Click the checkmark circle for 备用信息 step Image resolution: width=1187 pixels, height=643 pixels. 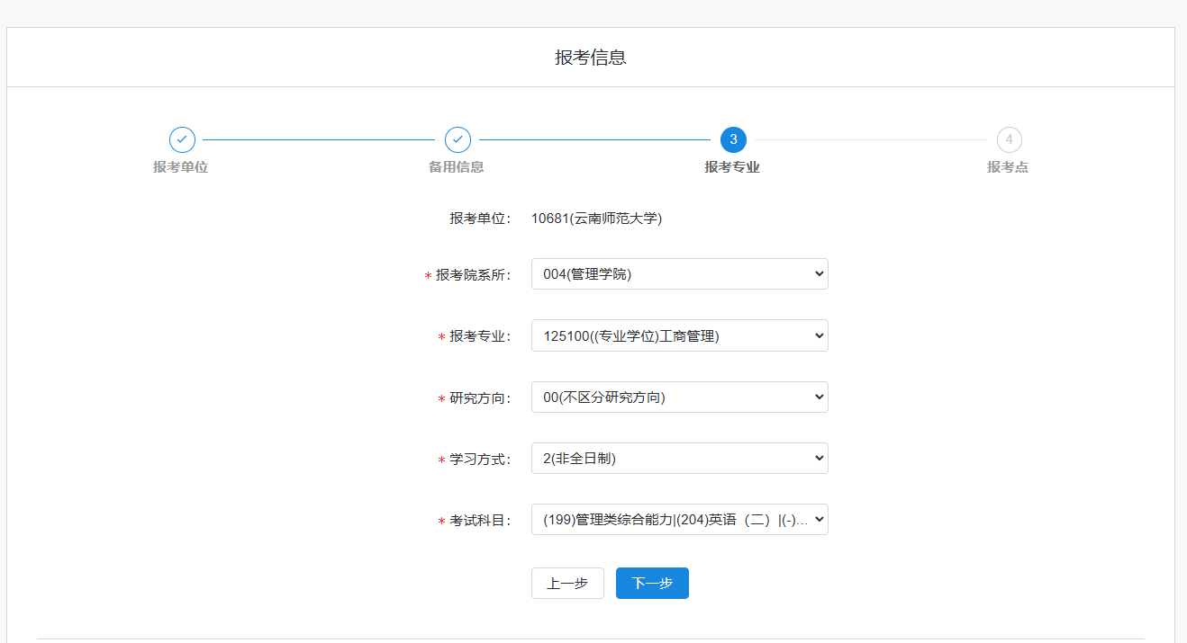[x=458, y=139]
